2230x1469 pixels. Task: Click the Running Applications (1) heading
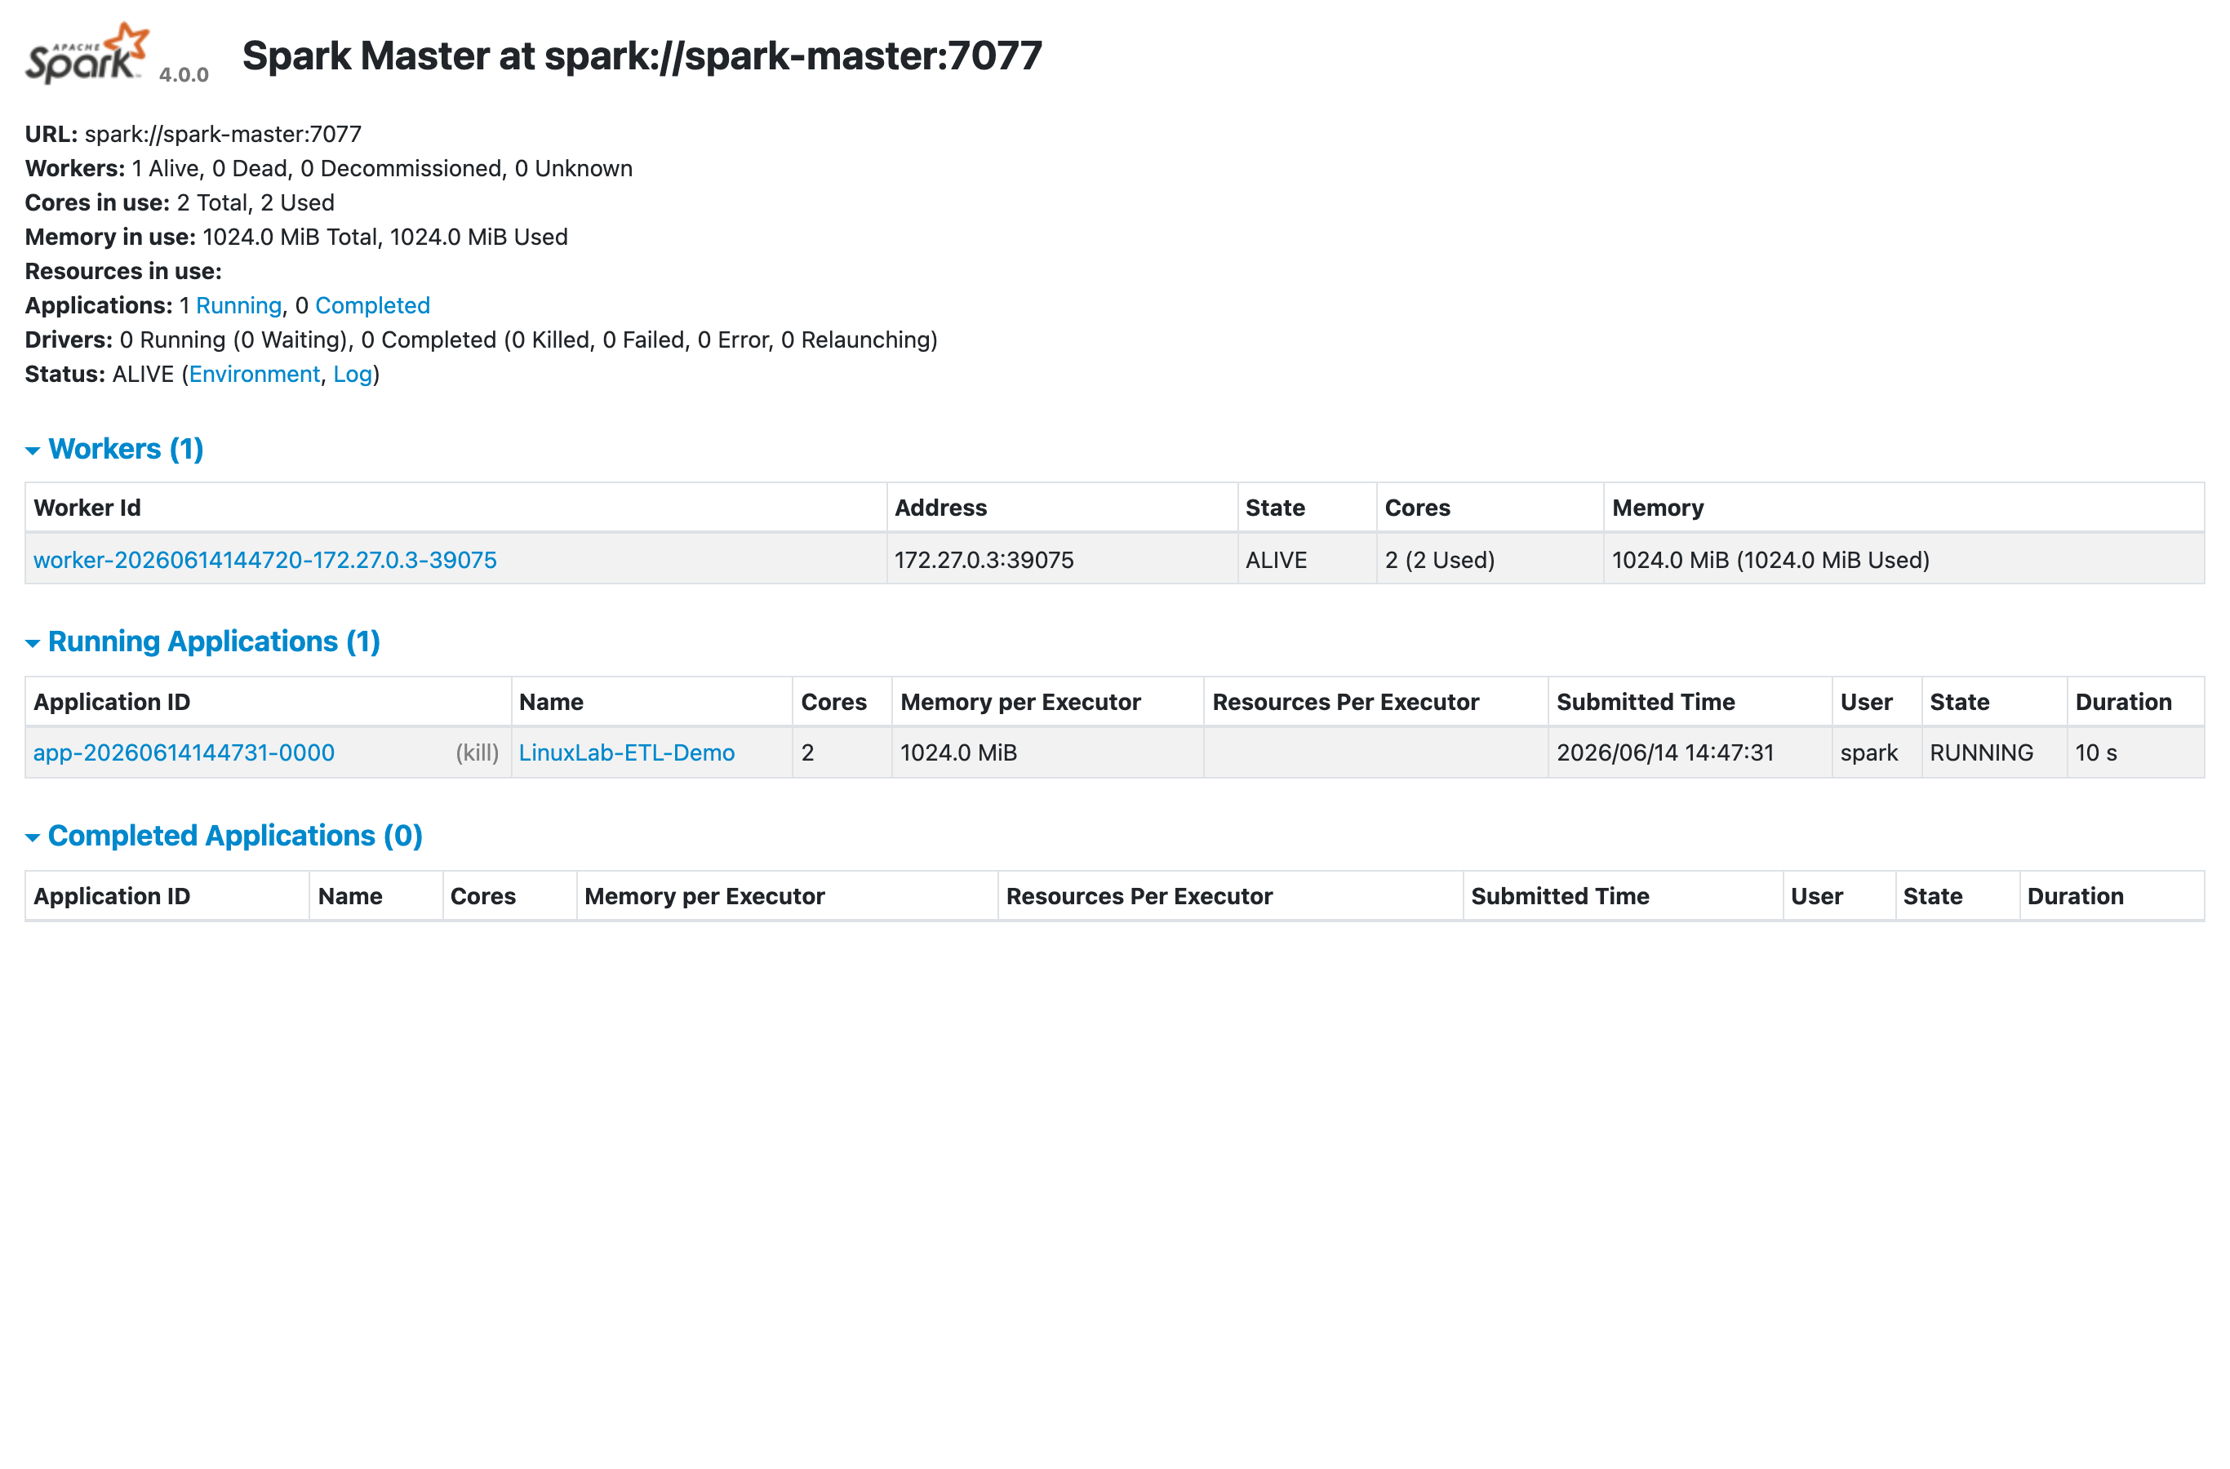[x=214, y=641]
